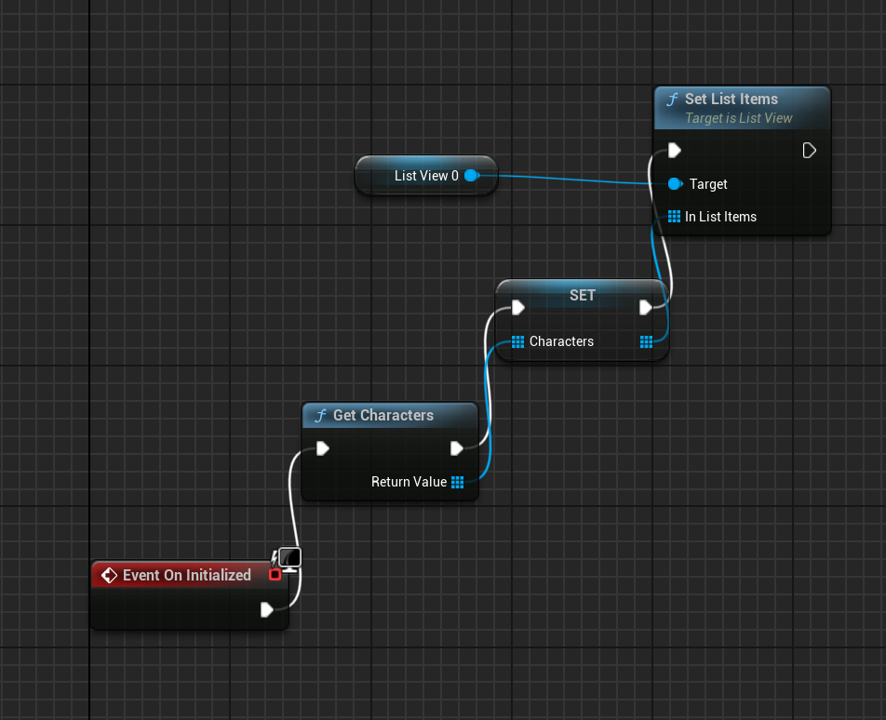Image resolution: width=886 pixels, height=720 pixels.
Task: Click the Event On Initialized exec output pin
Action: click(x=267, y=610)
